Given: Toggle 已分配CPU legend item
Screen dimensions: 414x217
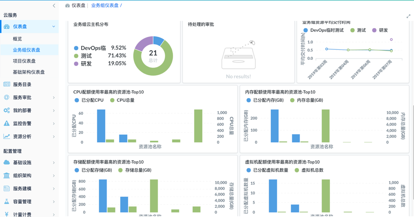Looking at the screenshot, I should point(89,100).
